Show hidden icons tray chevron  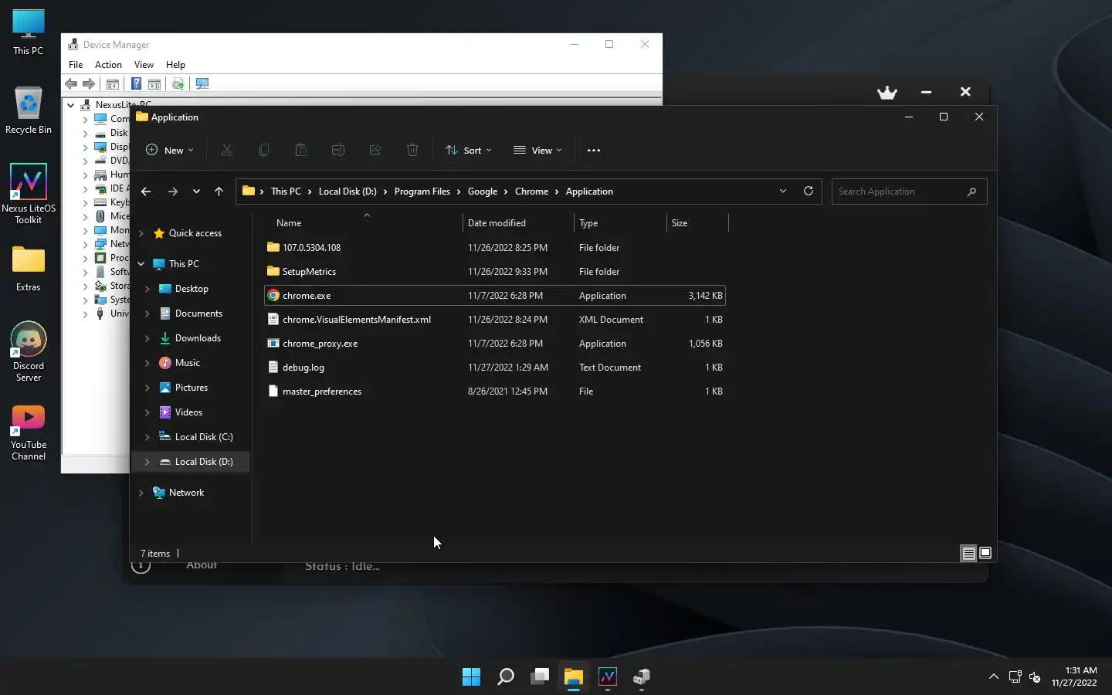click(x=993, y=677)
